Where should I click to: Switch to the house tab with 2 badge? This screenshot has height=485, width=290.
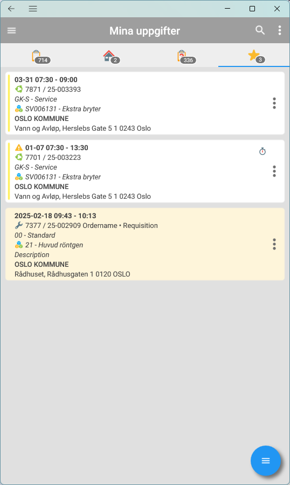click(x=112, y=56)
